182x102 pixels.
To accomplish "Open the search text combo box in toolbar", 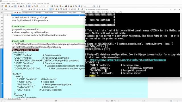I will click(88, 6).
